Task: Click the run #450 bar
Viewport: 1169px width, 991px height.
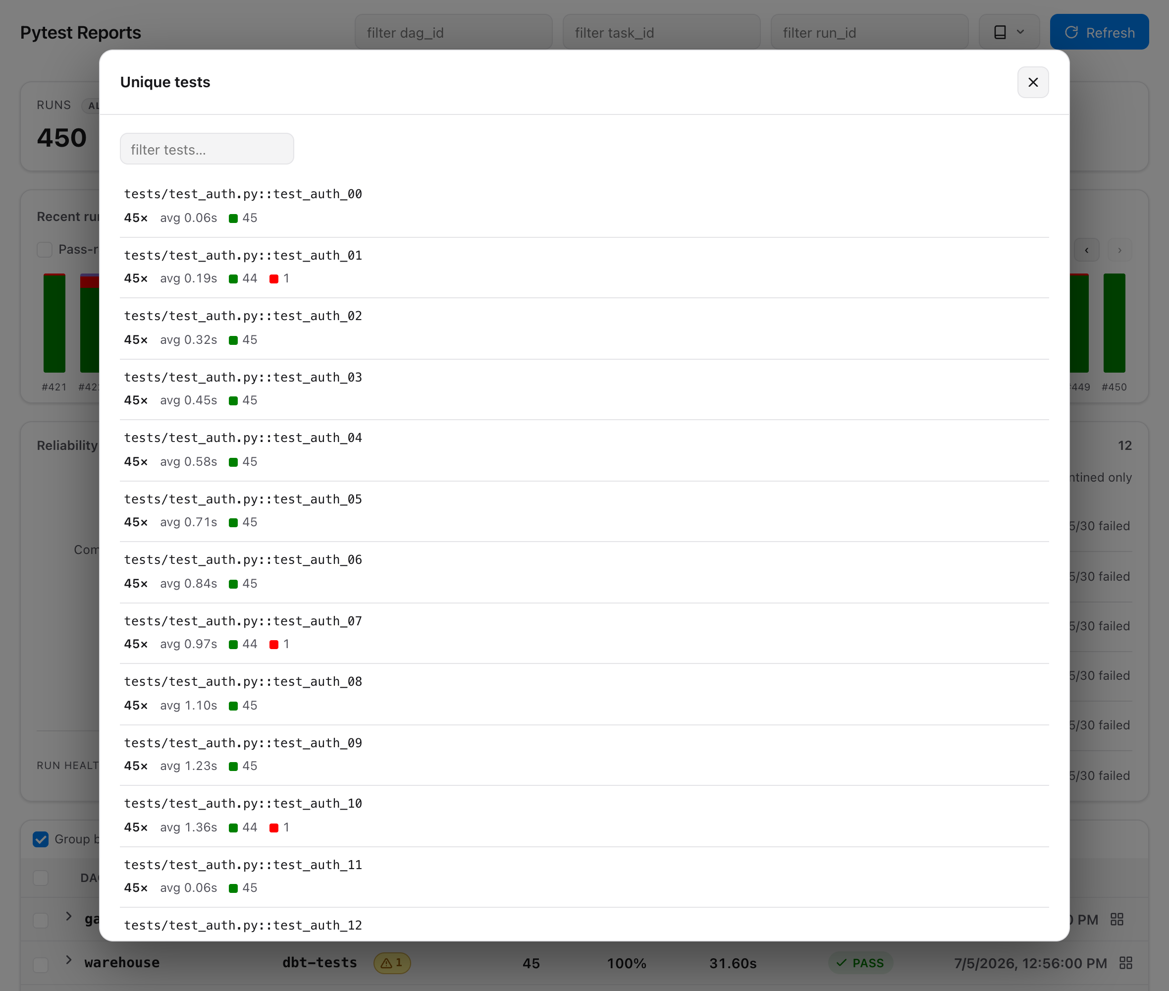Action: (1114, 323)
